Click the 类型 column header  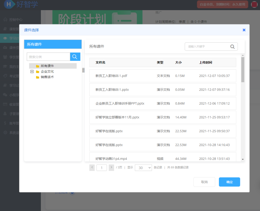pyautogui.click(x=160, y=62)
